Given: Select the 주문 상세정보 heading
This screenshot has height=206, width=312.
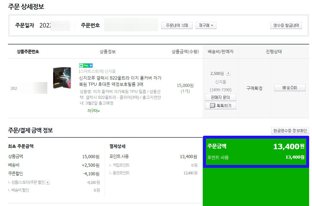Looking at the screenshot, I should (x=26, y=7).
